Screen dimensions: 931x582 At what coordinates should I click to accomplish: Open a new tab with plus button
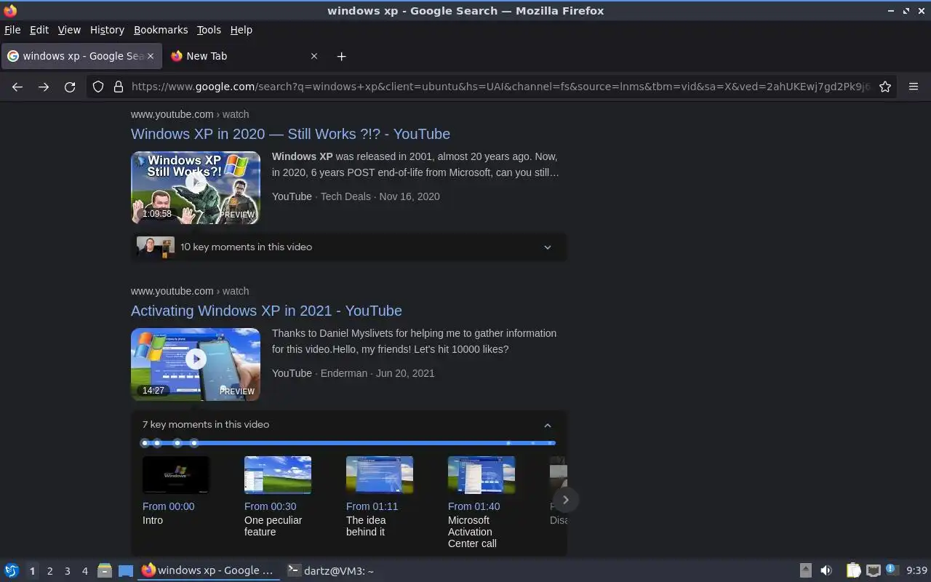click(341, 56)
